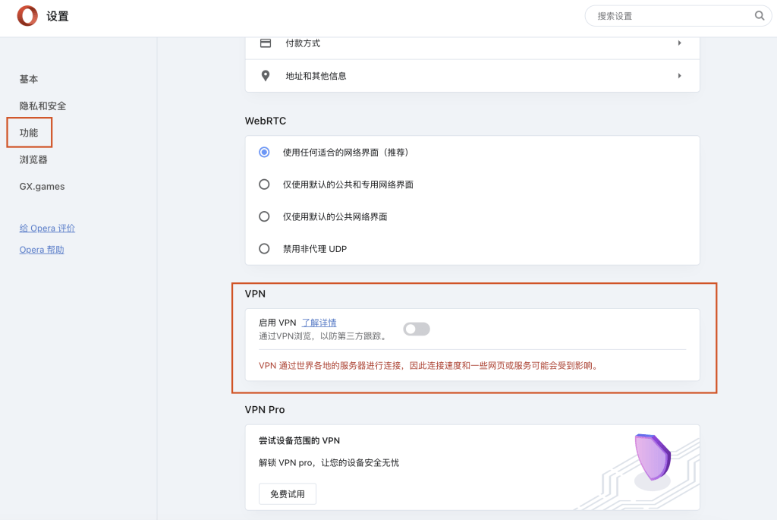Click the payment methods card icon
Screen dimensions: 777x520
click(x=266, y=43)
